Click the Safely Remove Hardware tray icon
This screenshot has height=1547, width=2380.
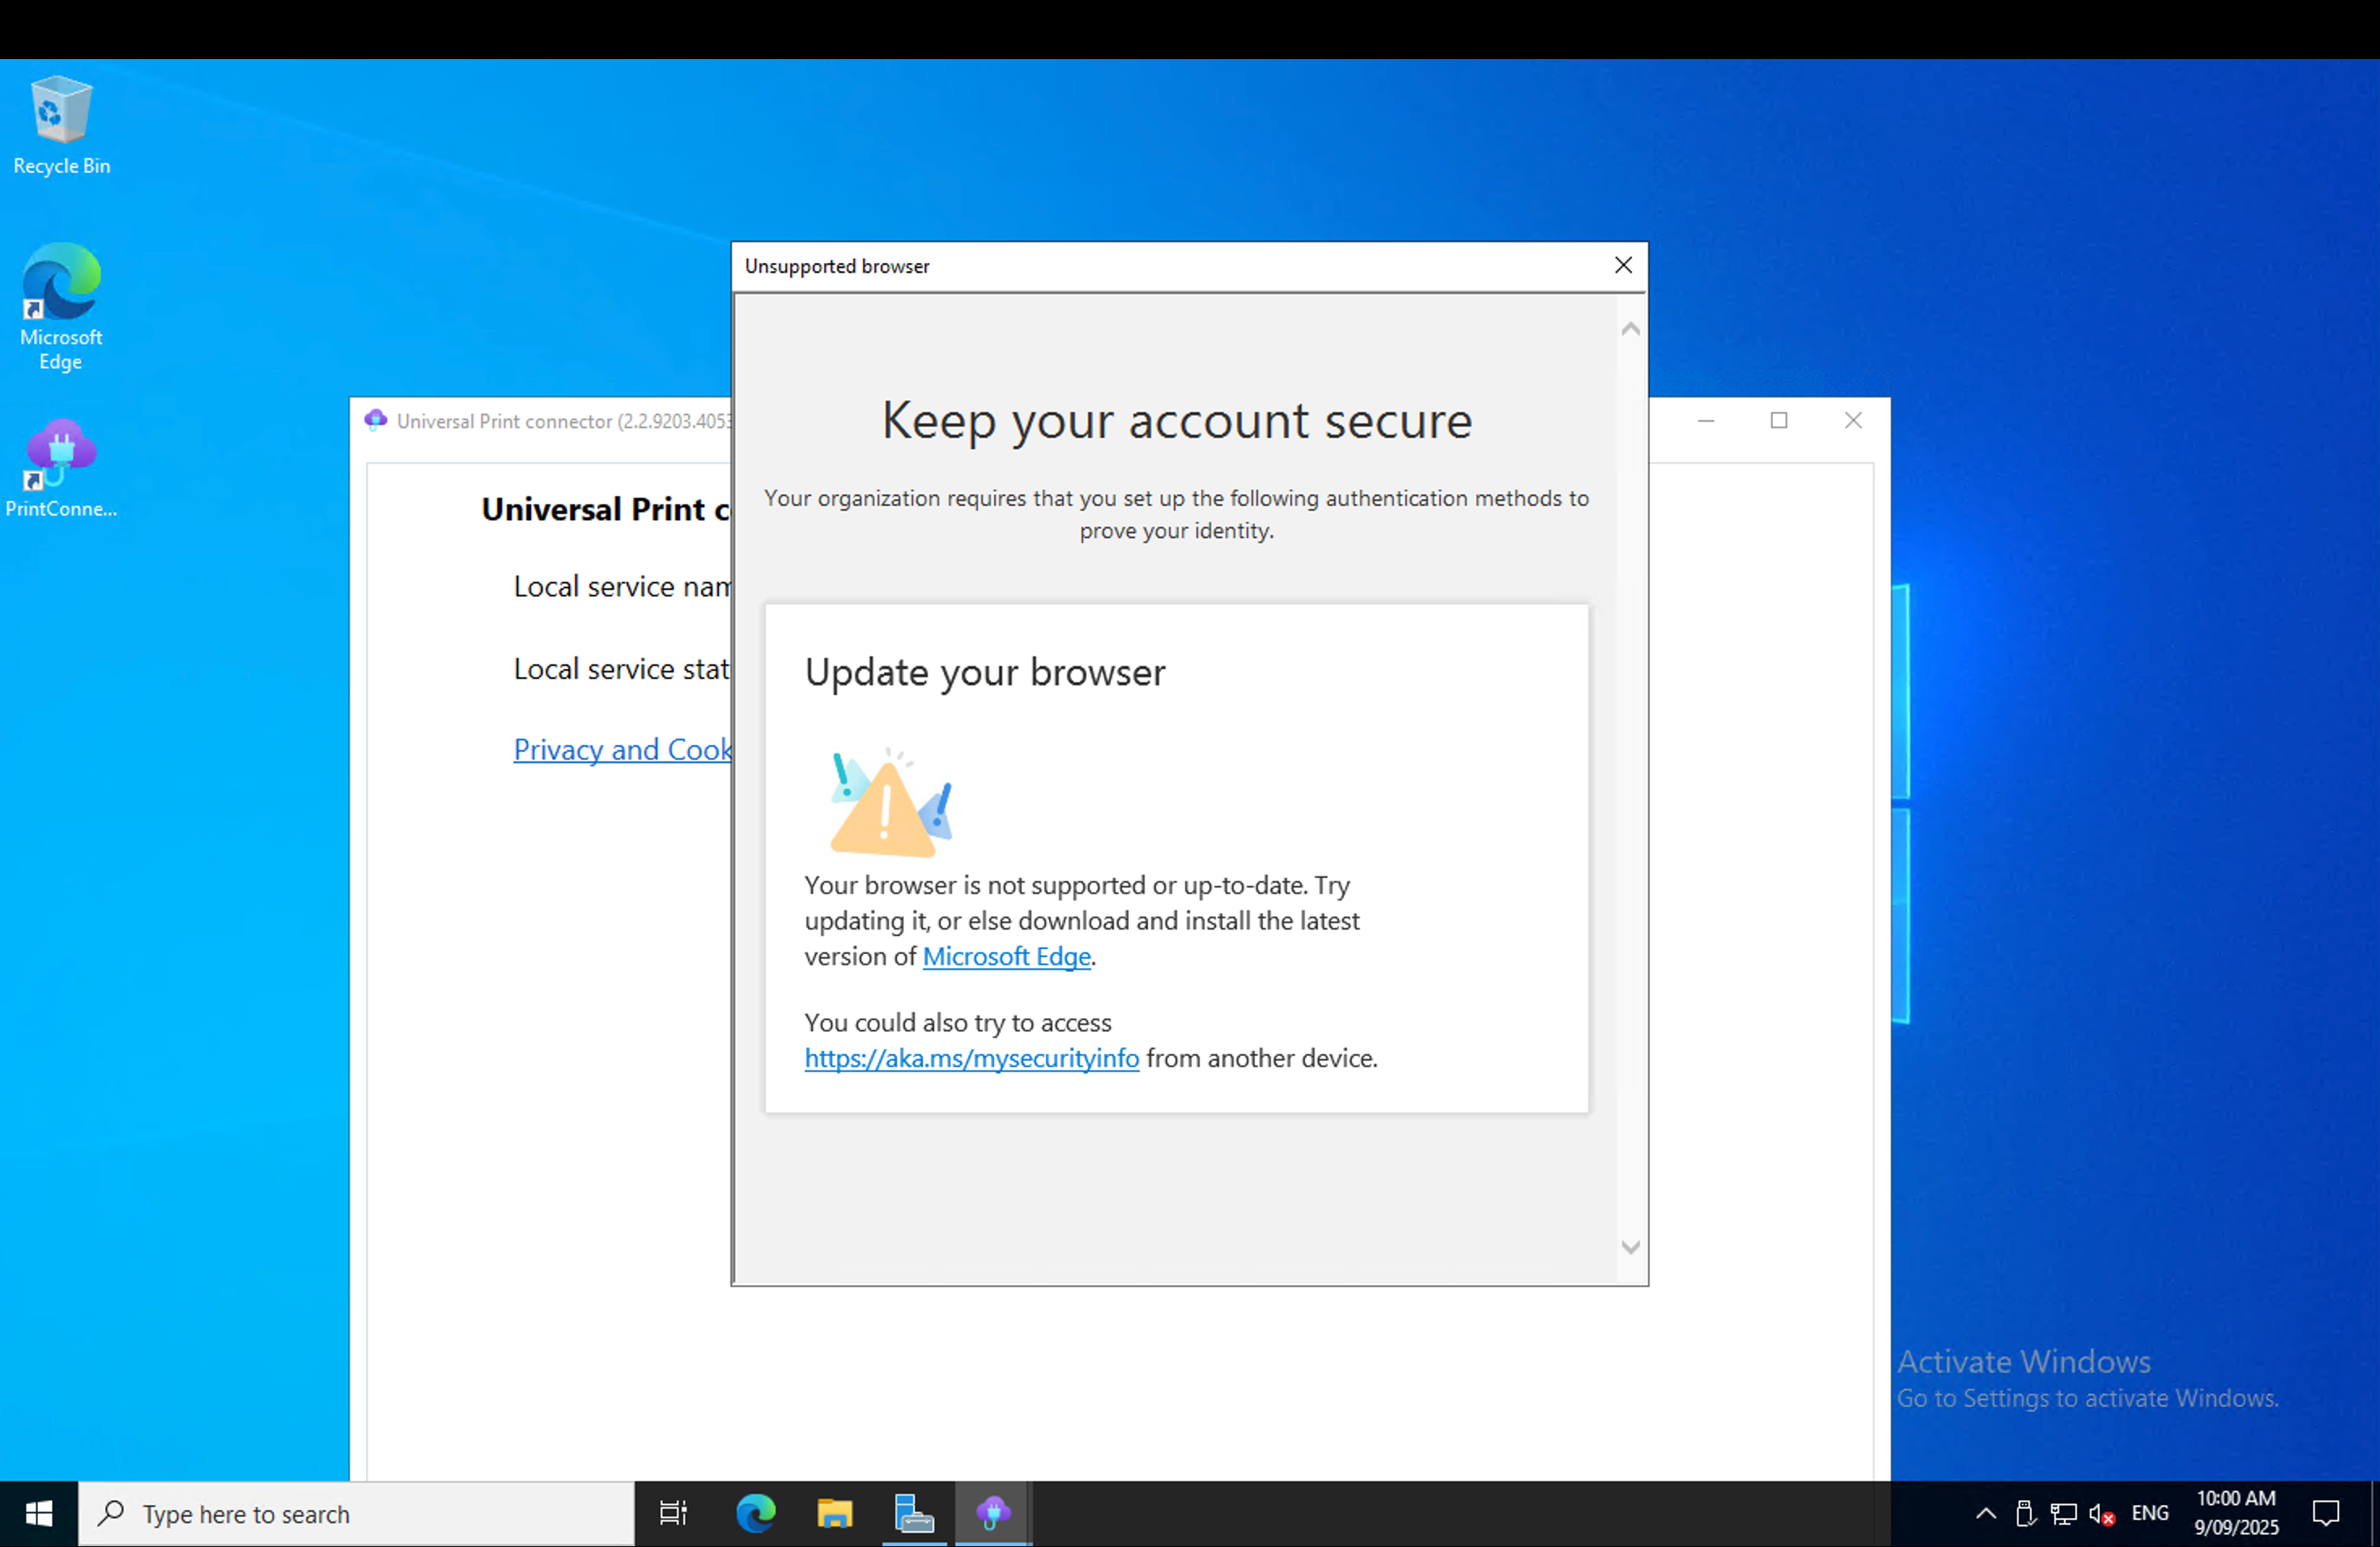pos(2026,1513)
